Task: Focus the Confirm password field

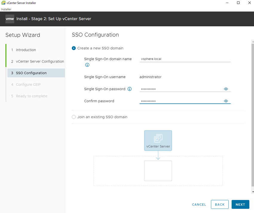Action: pos(179,101)
